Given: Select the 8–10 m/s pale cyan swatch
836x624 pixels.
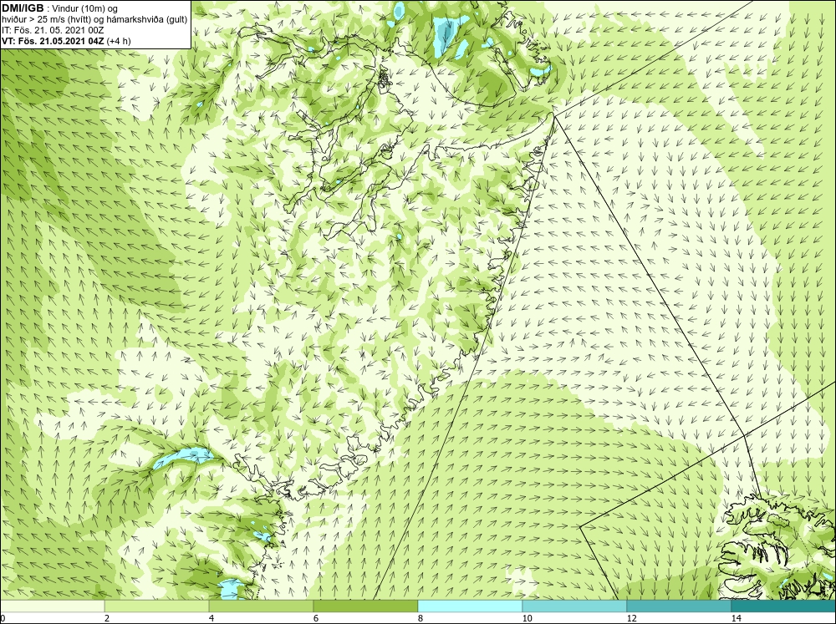Looking at the screenshot, I should (470, 606).
